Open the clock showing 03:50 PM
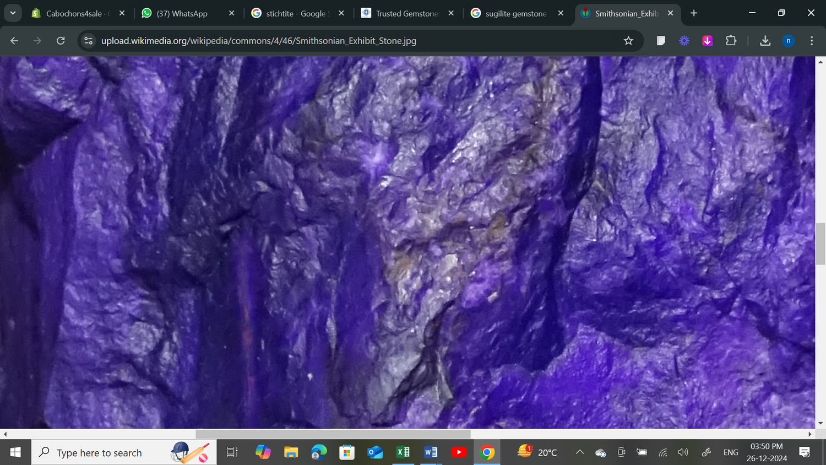Viewport: 826px width, 465px height. [767, 452]
